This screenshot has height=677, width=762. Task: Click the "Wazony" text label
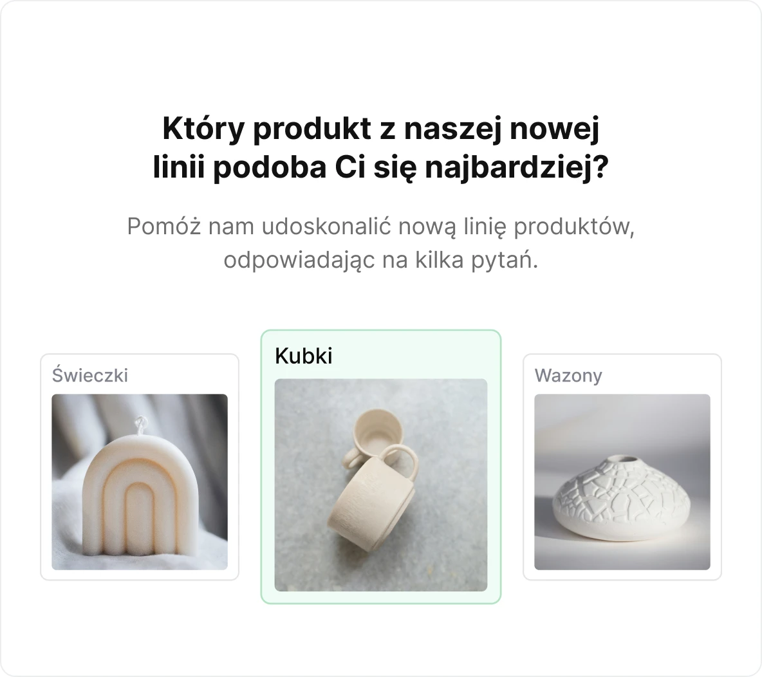(x=568, y=376)
